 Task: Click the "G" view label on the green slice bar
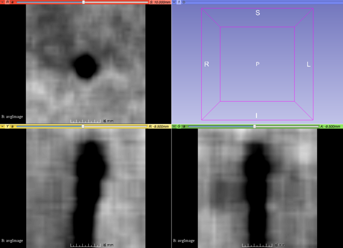click(x=179, y=127)
